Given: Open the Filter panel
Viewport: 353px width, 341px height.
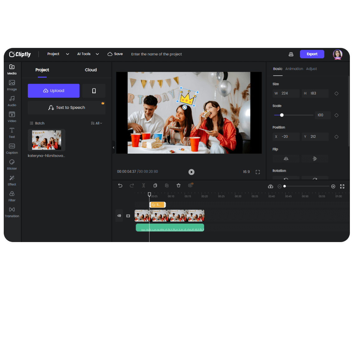Looking at the screenshot, I should 12,197.
